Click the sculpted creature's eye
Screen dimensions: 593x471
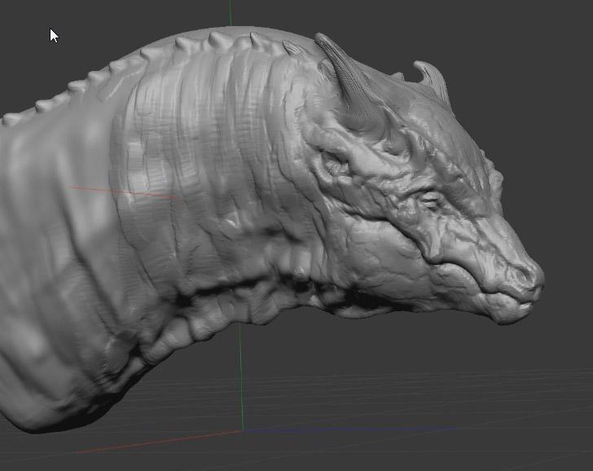pyautogui.click(x=432, y=200)
